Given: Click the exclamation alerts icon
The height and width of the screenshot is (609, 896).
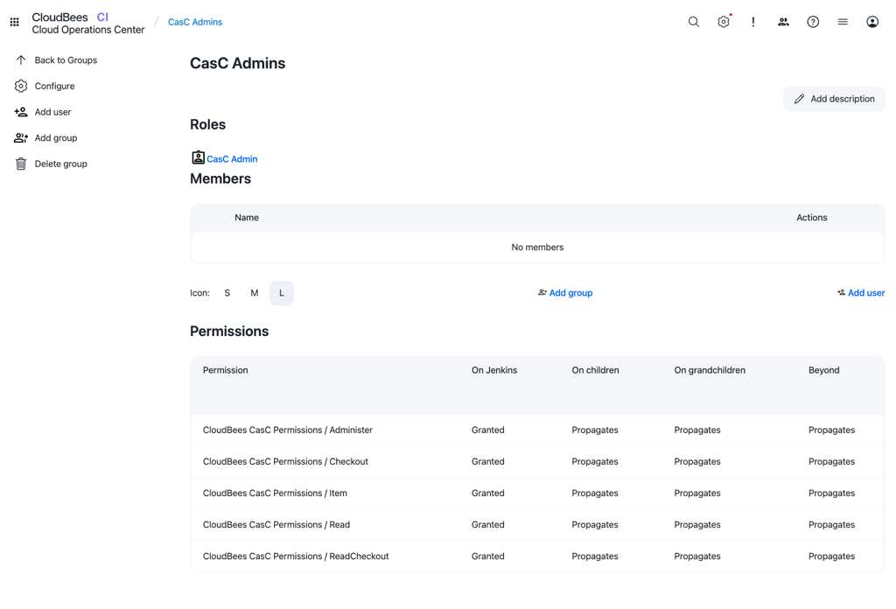Looking at the screenshot, I should 753,22.
